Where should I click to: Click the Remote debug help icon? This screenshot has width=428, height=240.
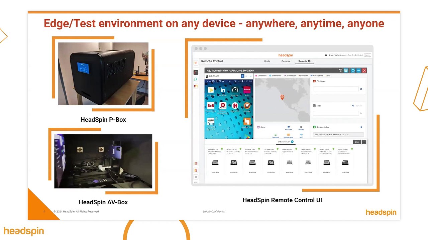coord(361,127)
